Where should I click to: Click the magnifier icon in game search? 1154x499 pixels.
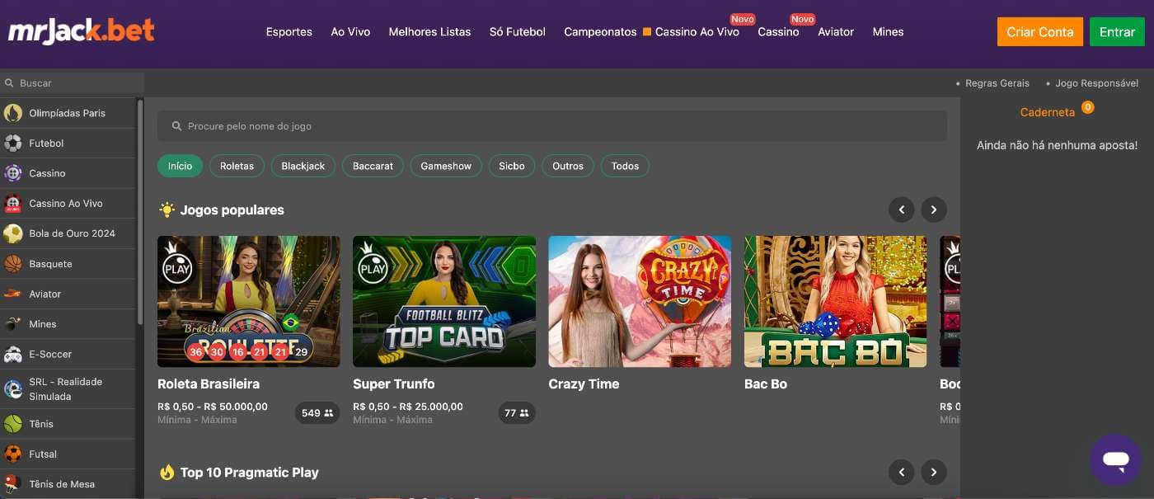[176, 126]
